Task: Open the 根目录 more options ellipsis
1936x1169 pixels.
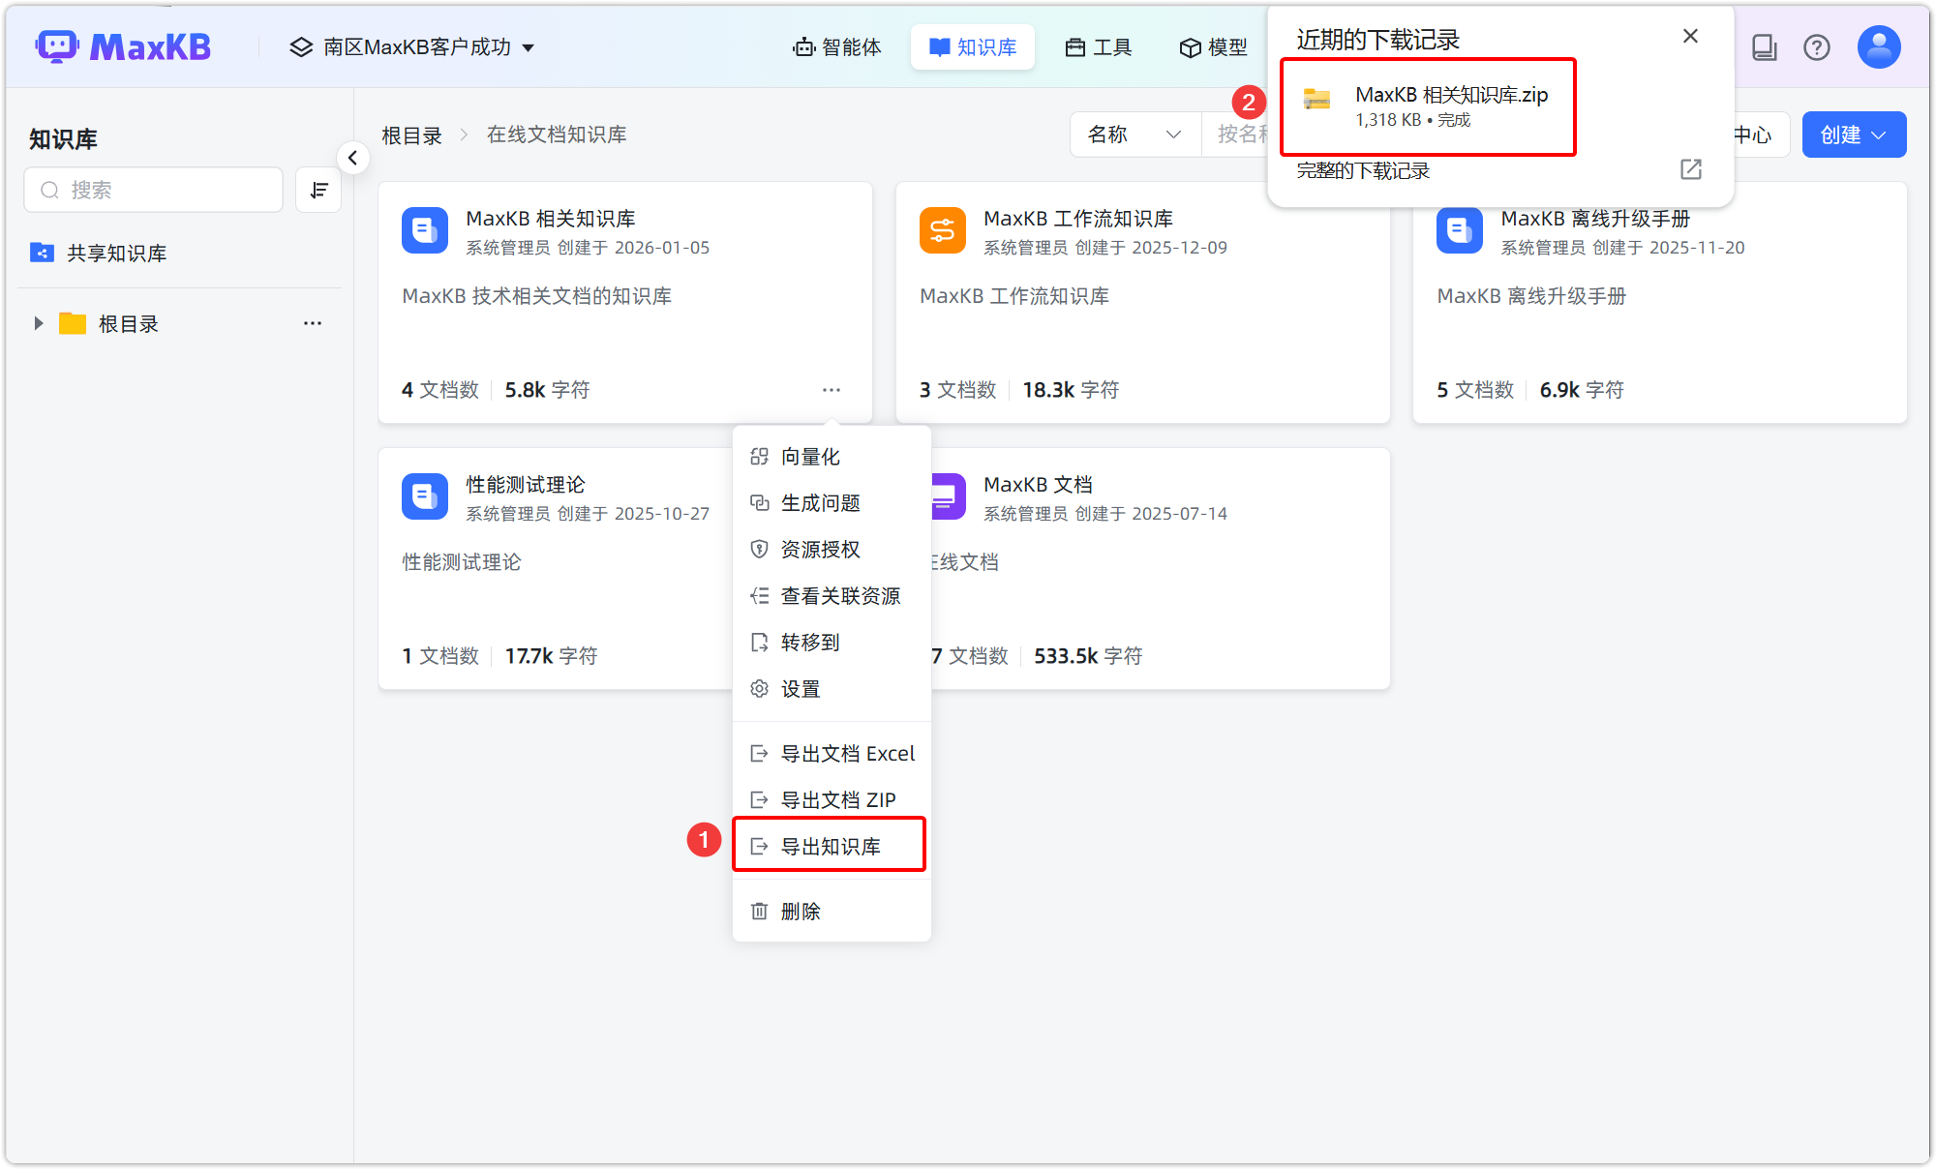Action: click(x=313, y=323)
